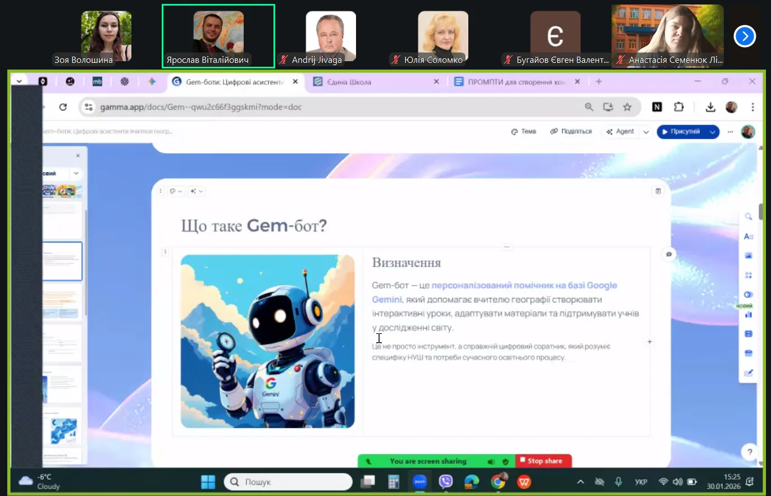Screen dimensions: 771x496
Task: Close the ПРОМПТИ tab
Action: point(577,82)
